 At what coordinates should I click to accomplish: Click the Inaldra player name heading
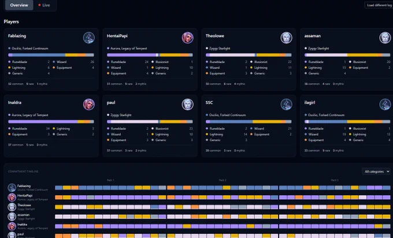14,102
